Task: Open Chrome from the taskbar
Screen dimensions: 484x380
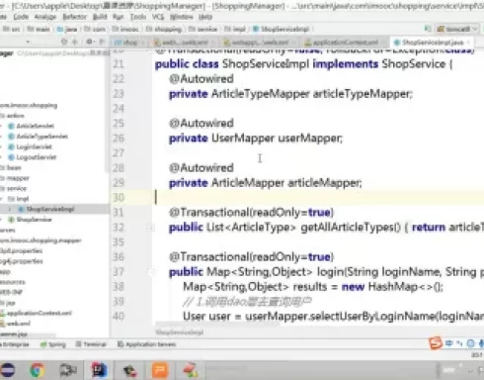Action: coord(38,370)
